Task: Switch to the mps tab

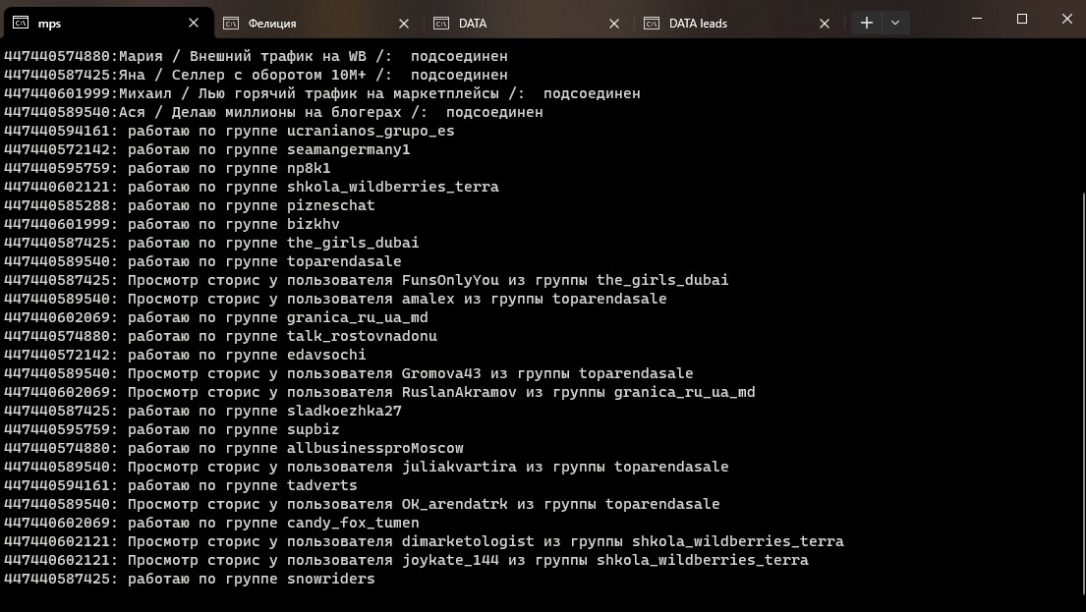Action: [x=107, y=23]
